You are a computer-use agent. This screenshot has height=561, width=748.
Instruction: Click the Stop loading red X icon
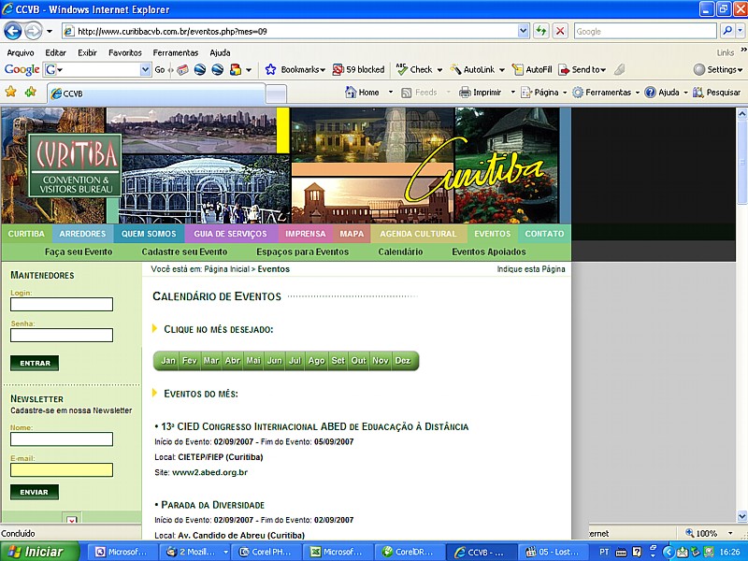point(560,31)
